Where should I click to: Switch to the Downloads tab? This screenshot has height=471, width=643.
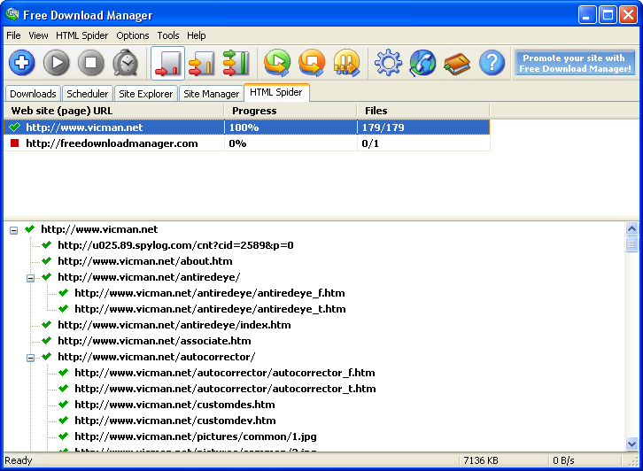click(33, 94)
